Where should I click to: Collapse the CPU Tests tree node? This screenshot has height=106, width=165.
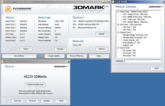coord(118,24)
